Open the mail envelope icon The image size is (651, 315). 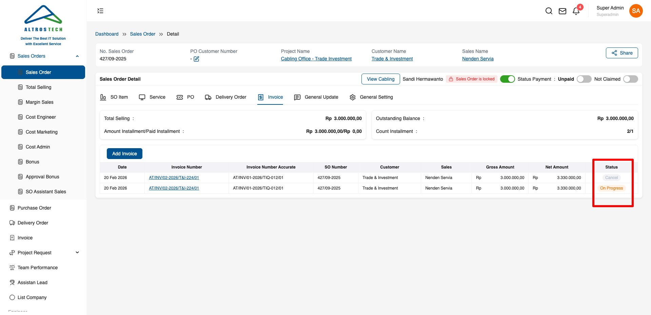click(562, 11)
